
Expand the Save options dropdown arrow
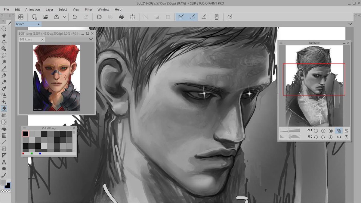[64, 17]
